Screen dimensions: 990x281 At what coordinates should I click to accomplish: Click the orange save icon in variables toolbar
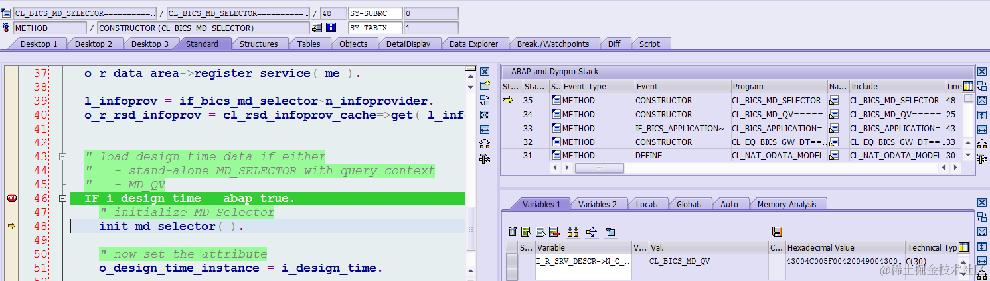pyautogui.click(x=777, y=231)
